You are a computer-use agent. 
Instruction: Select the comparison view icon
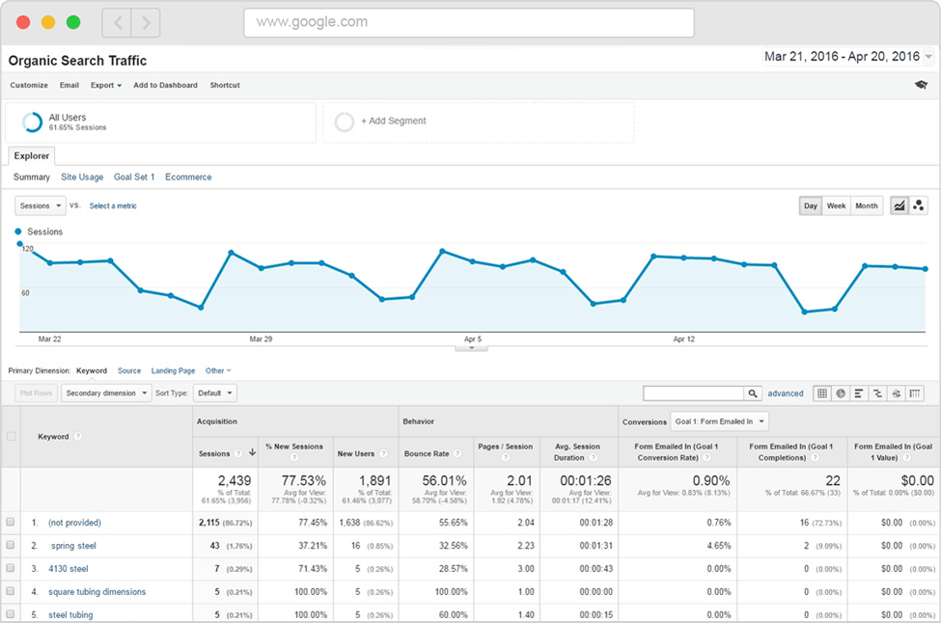pos(877,393)
